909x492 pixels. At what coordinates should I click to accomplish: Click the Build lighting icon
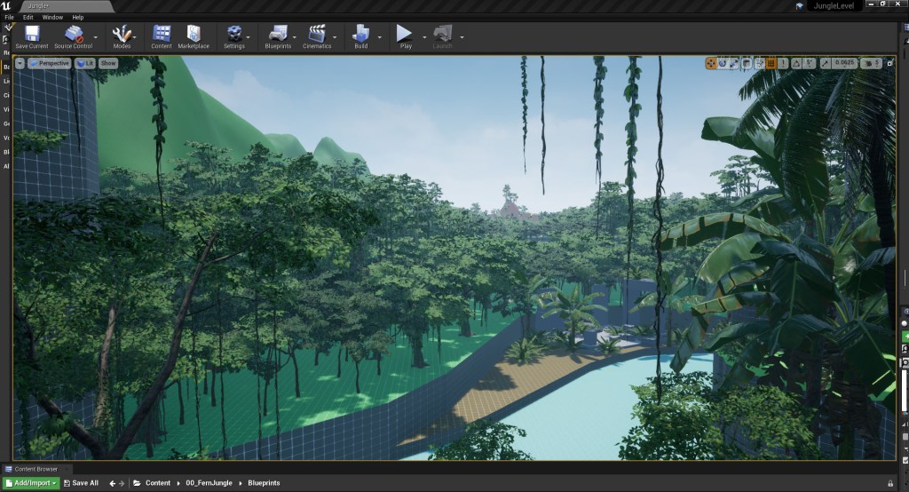tap(360, 36)
